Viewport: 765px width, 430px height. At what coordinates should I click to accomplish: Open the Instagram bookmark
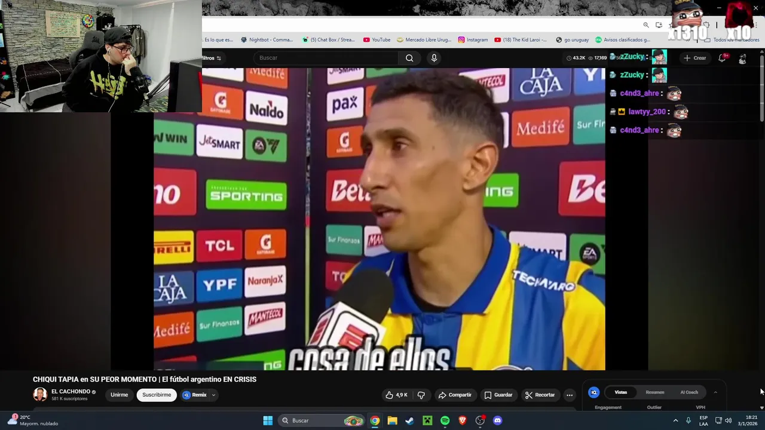473,40
